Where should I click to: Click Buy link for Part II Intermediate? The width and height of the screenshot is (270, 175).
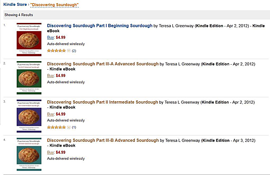point(50,114)
